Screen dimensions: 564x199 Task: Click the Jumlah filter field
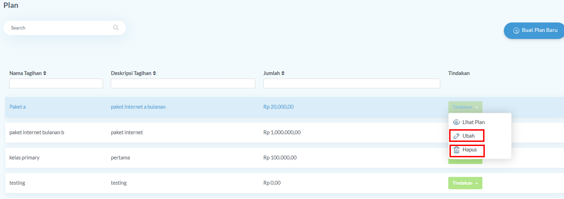click(351, 83)
